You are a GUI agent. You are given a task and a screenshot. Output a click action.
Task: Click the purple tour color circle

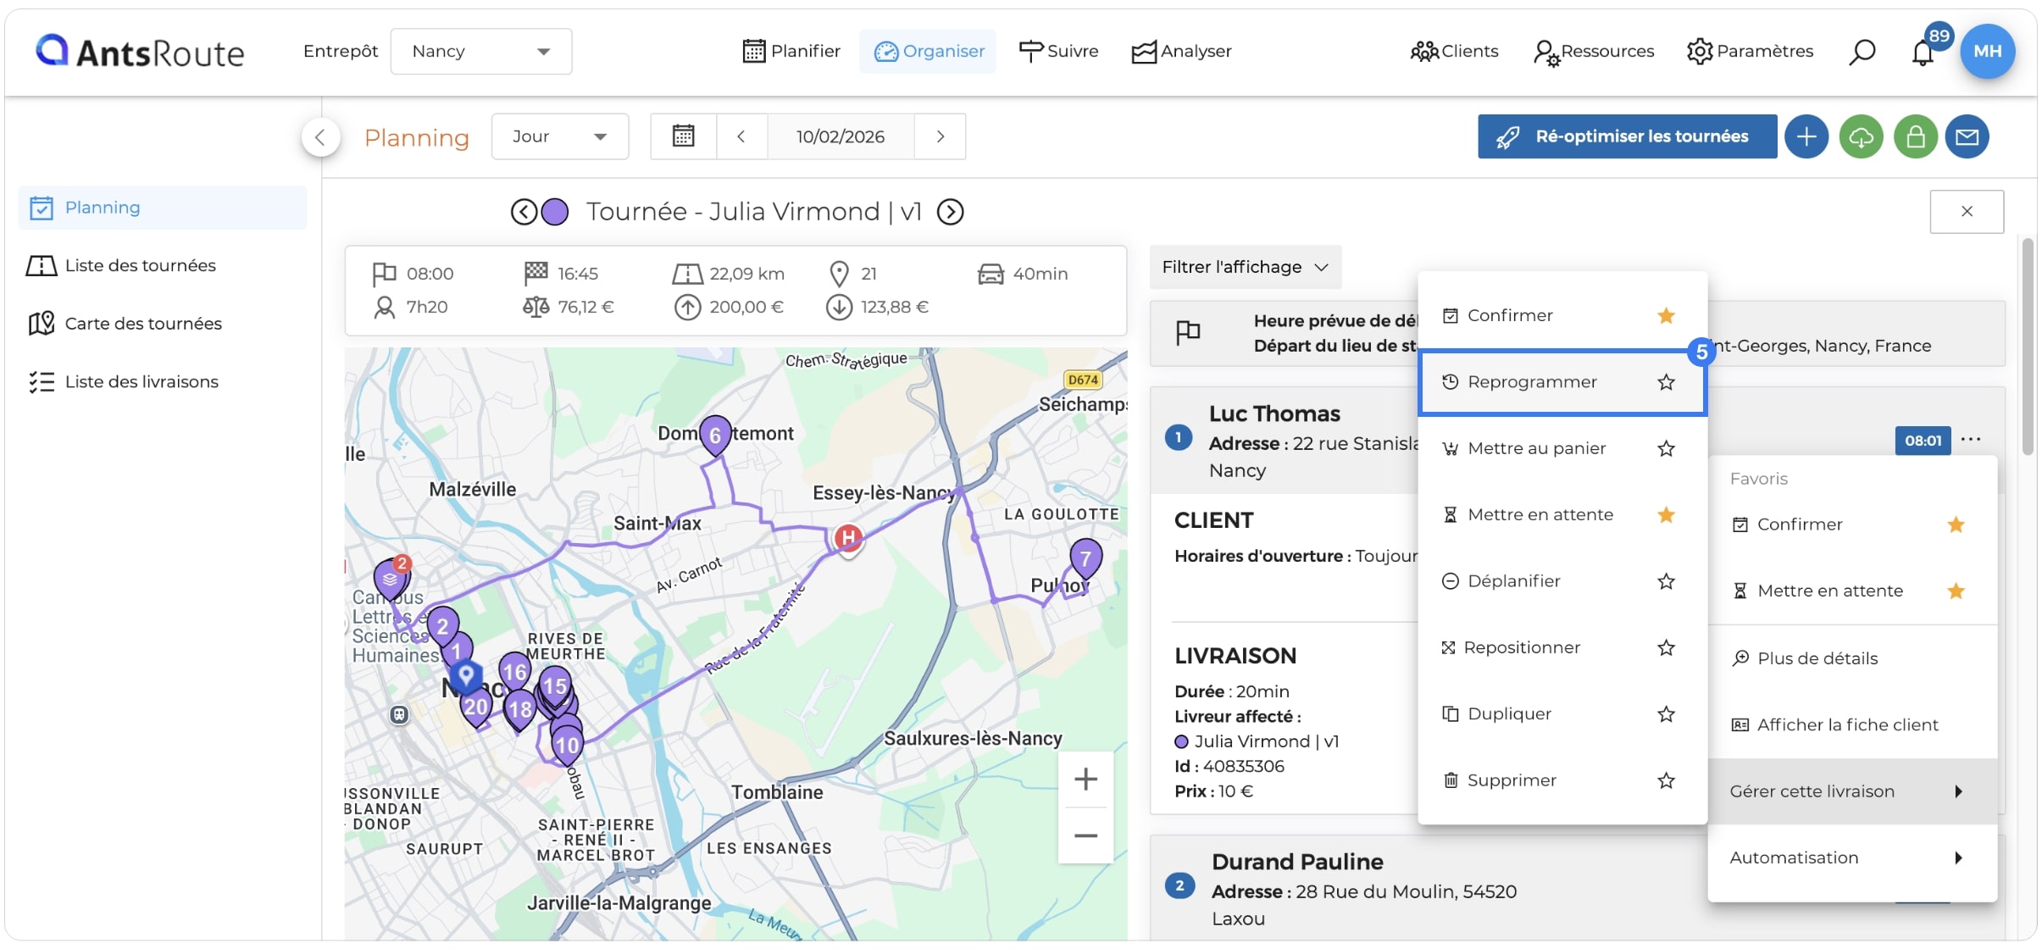point(555,212)
